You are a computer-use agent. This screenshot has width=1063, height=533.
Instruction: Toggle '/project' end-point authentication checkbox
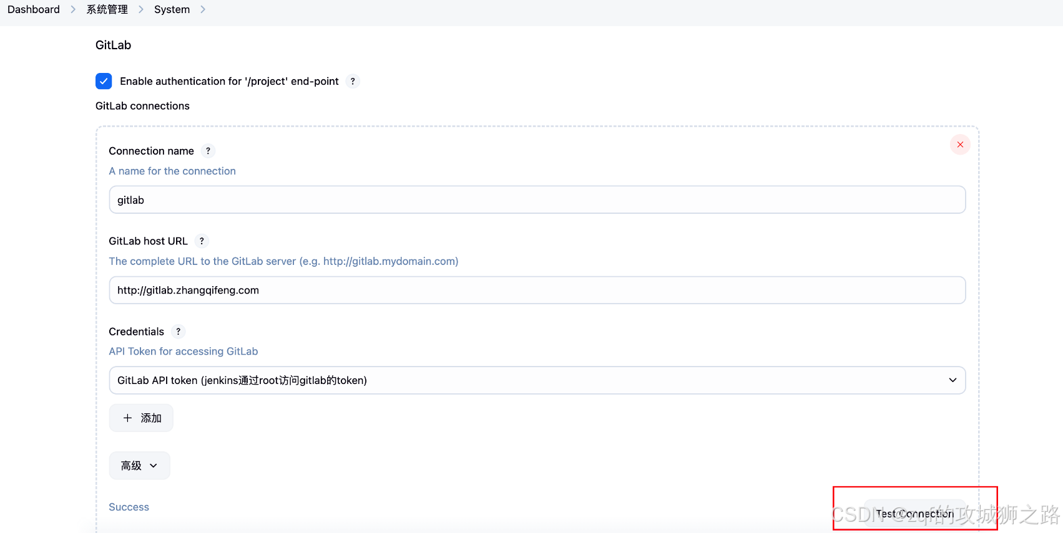[104, 81]
